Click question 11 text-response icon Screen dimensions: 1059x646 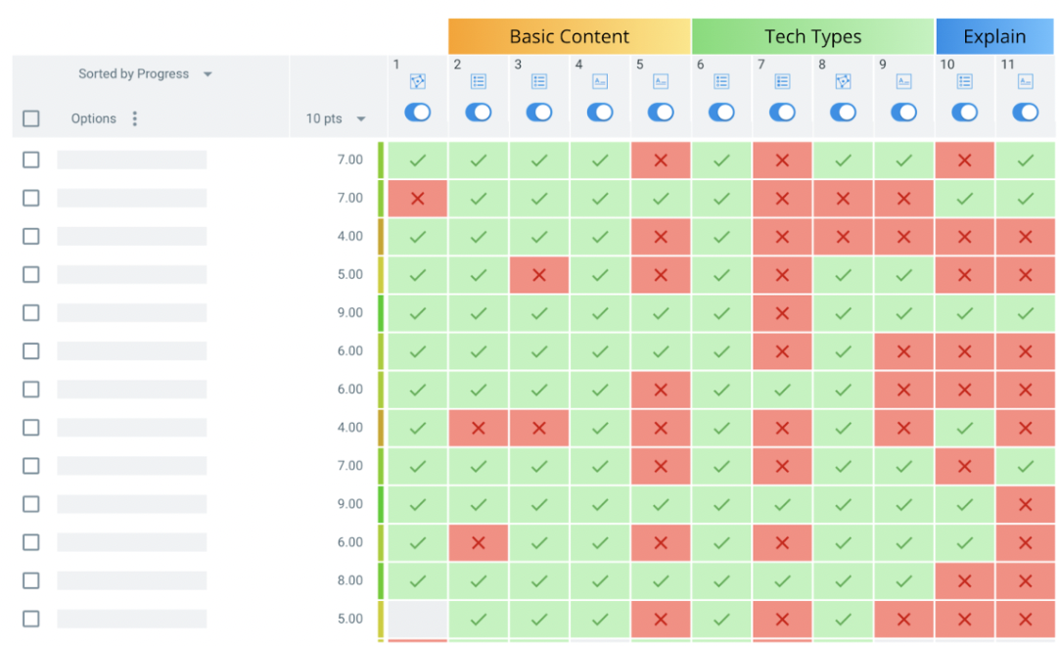pyautogui.click(x=1025, y=82)
